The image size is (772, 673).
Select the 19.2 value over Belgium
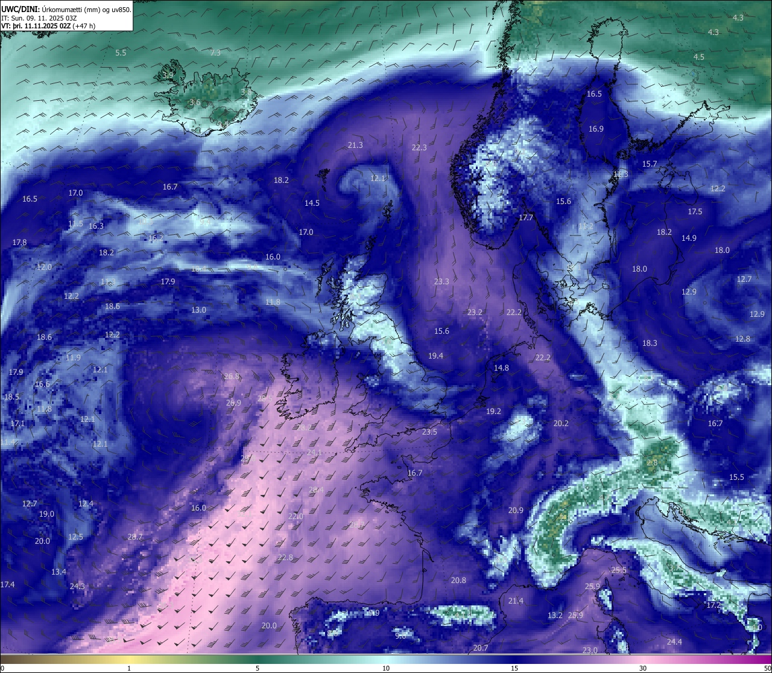pos(493,412)
